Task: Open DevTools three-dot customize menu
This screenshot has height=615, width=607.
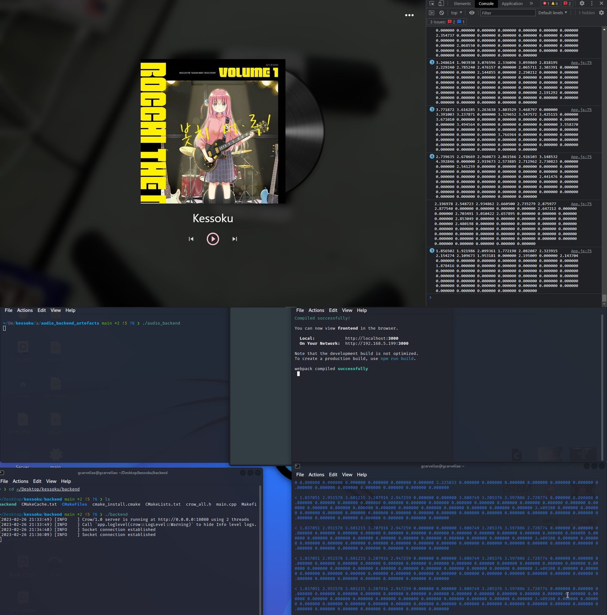Action: (592, 3)
